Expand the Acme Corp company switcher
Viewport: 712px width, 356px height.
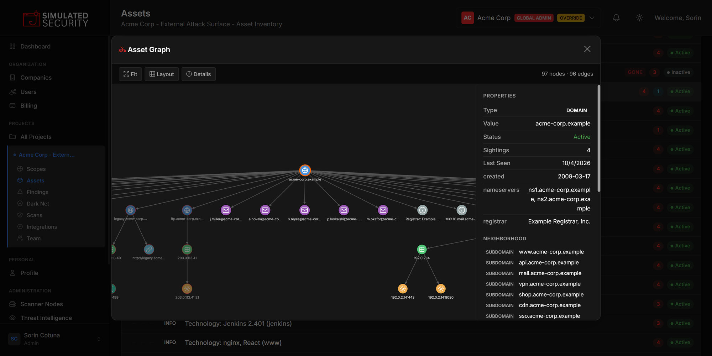pos(528,18)
